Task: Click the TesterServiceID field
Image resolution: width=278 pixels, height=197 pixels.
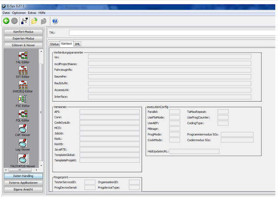Action: pyautogui.click(x=90, y=182)
